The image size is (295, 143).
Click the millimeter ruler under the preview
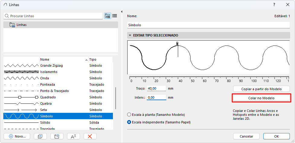click(209, 79)
